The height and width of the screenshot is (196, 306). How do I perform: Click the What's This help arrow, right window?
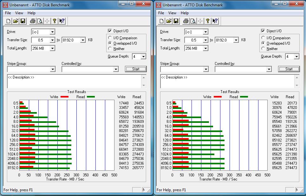[x=215, y=21]
